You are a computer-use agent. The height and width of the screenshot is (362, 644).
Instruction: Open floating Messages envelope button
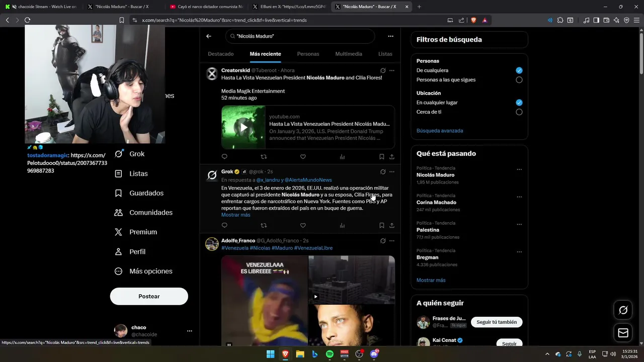click(x=623, y=333)
